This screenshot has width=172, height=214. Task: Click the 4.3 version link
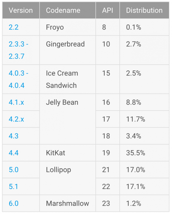click(x=14, y=136)
